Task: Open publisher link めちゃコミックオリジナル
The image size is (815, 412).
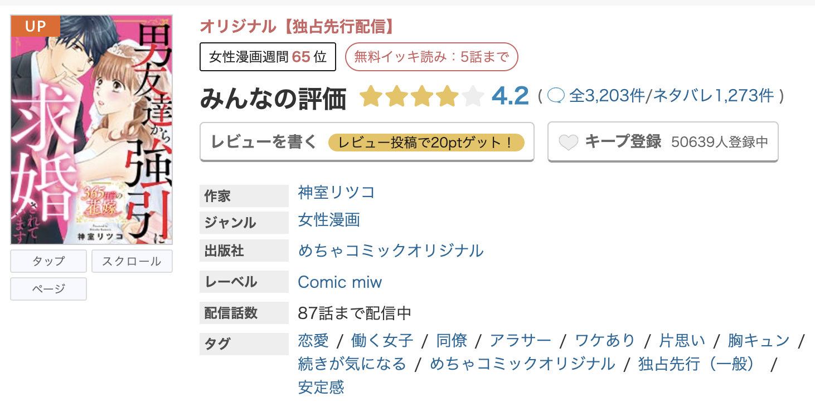Action: click(391, 251)
